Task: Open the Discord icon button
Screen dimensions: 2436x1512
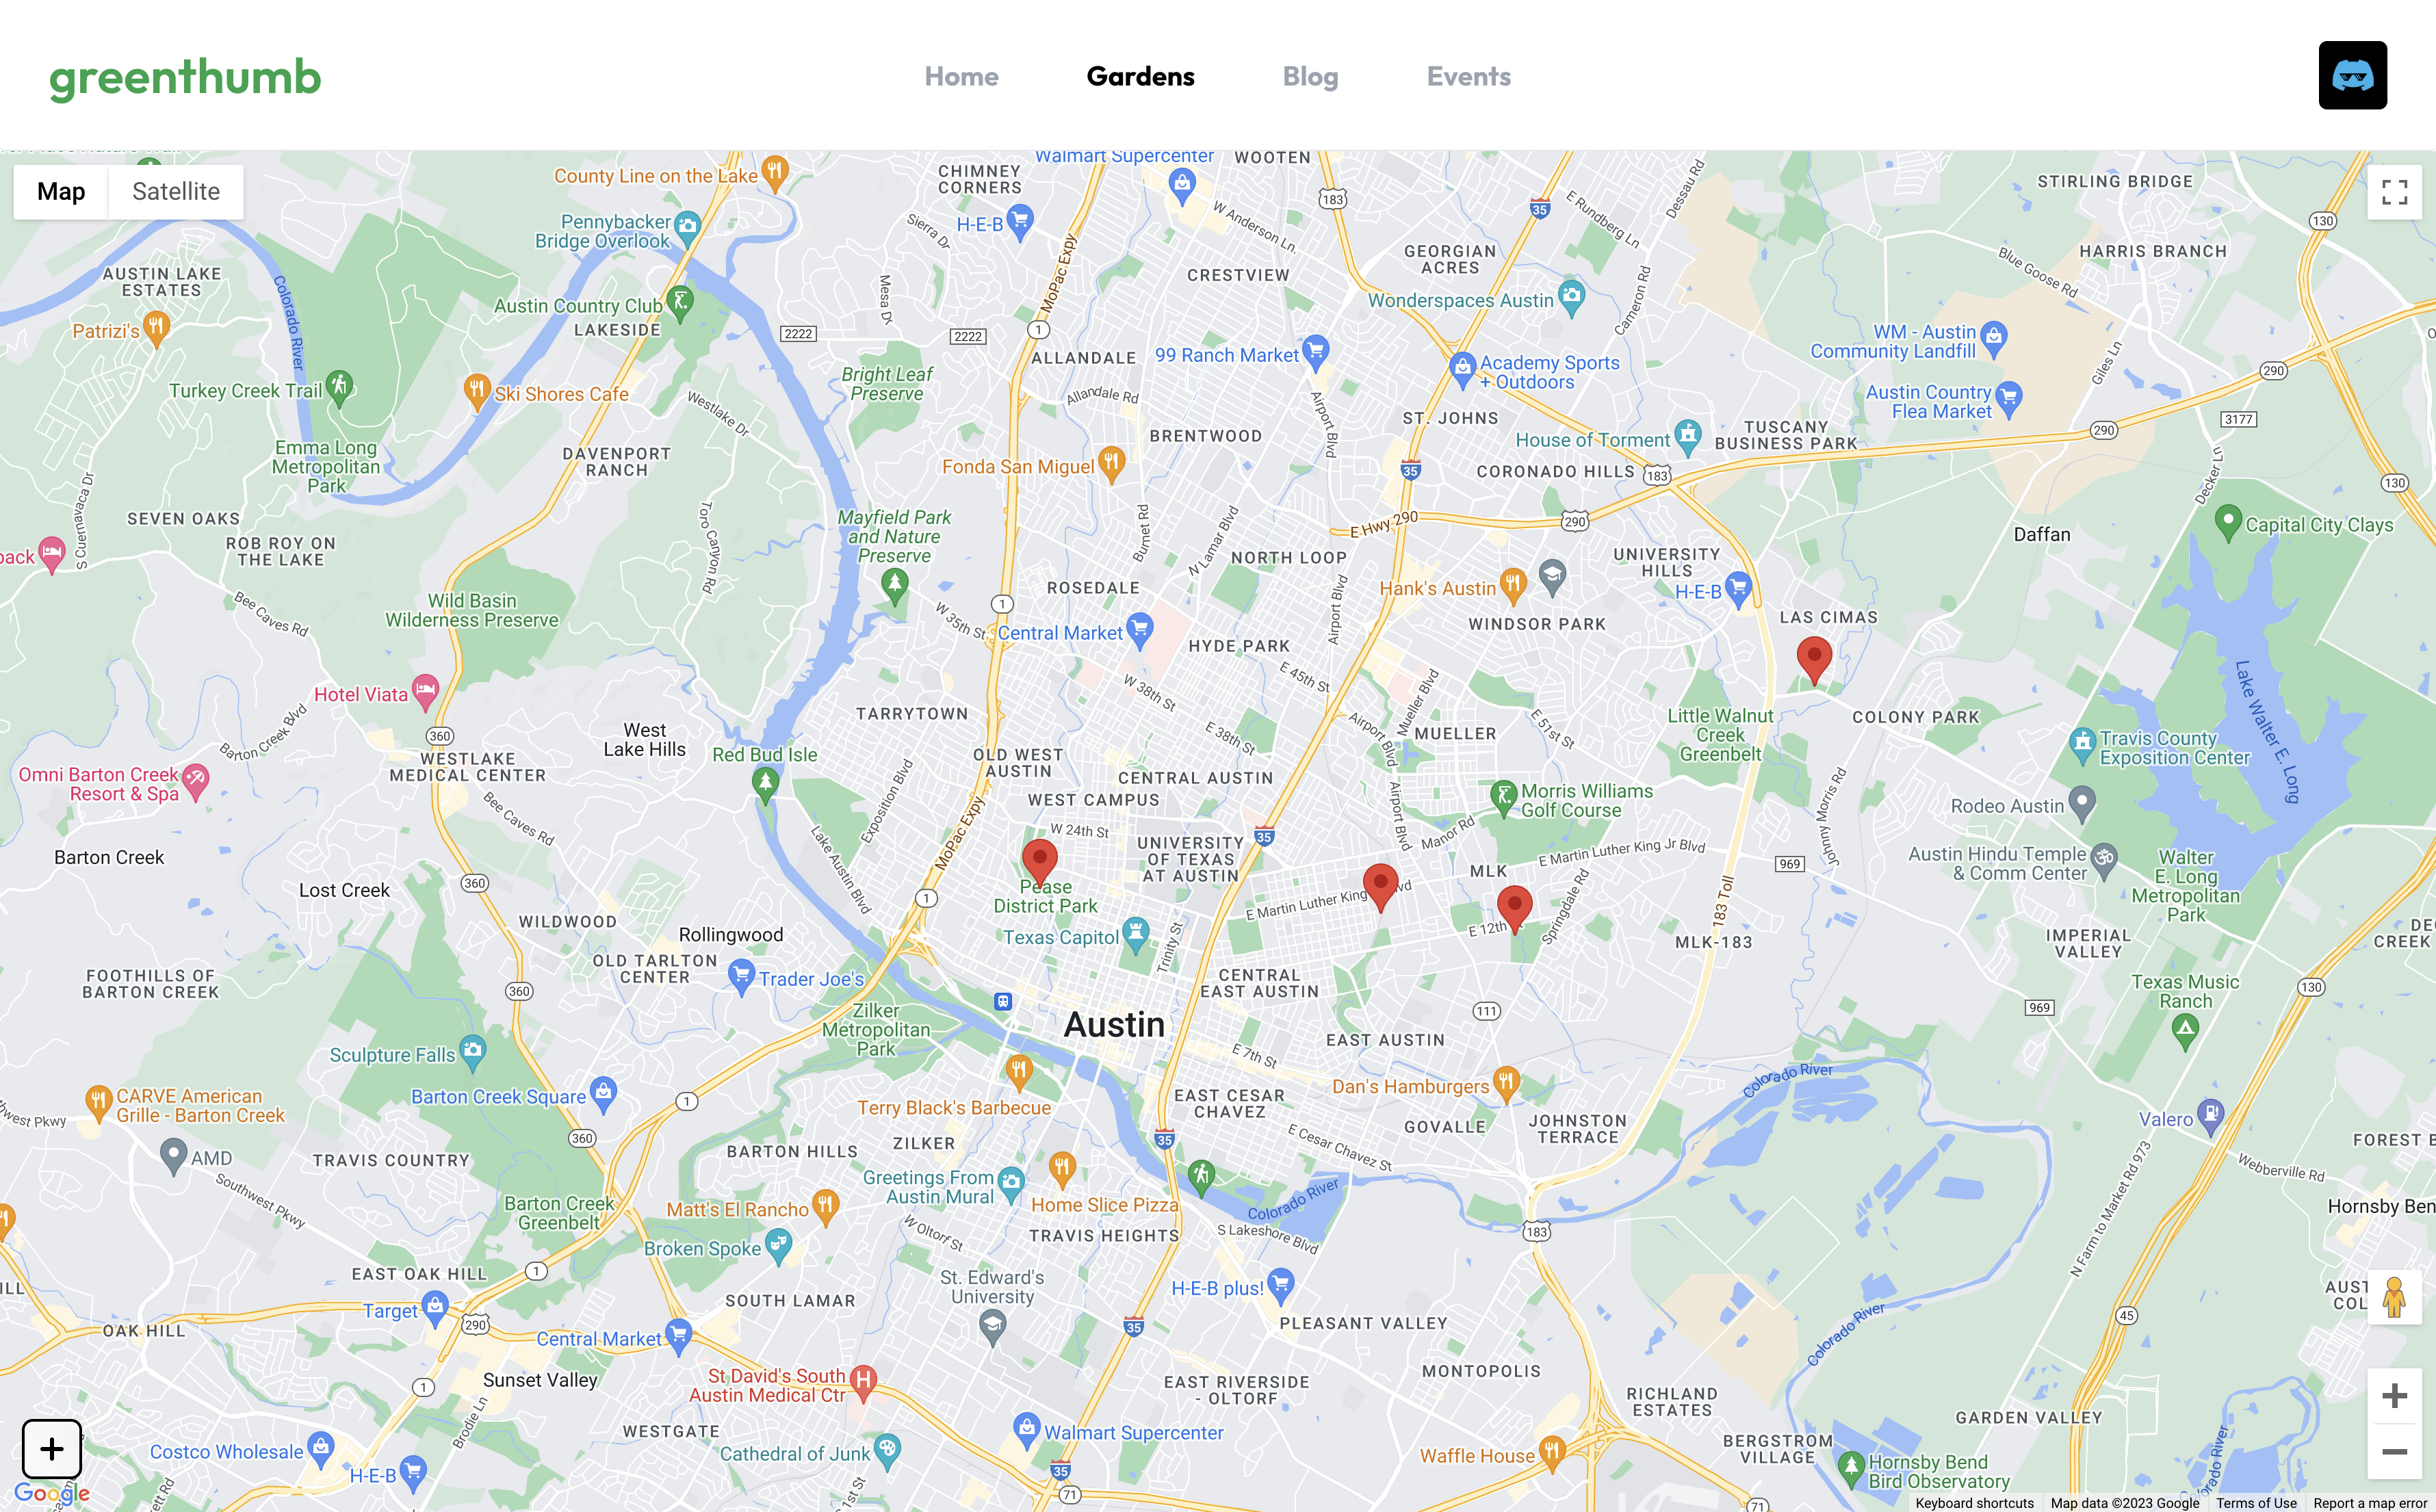Action: tap(2352, 75)
